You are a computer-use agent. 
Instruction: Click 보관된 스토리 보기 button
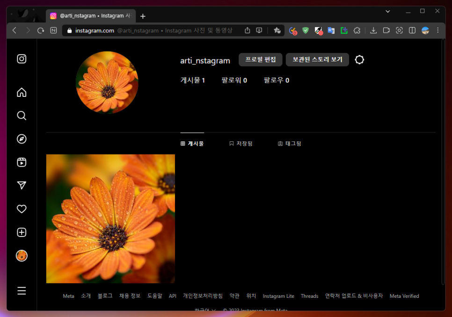pyautogui.click(x=317, y=59)
